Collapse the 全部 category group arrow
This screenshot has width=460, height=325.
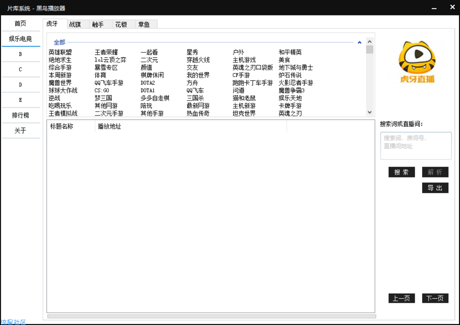[x=360, y=42]
